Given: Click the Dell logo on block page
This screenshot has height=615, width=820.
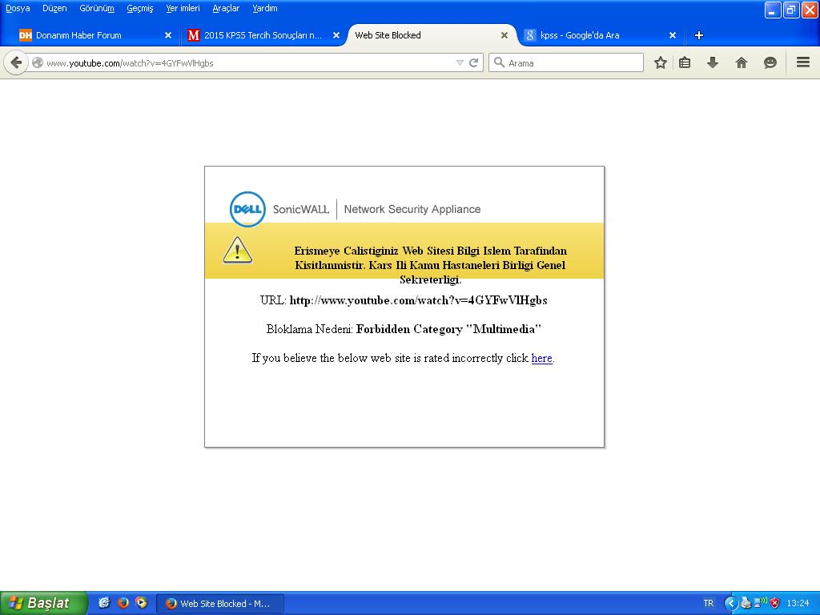Looking at the screenshot, I should [247, 209].
